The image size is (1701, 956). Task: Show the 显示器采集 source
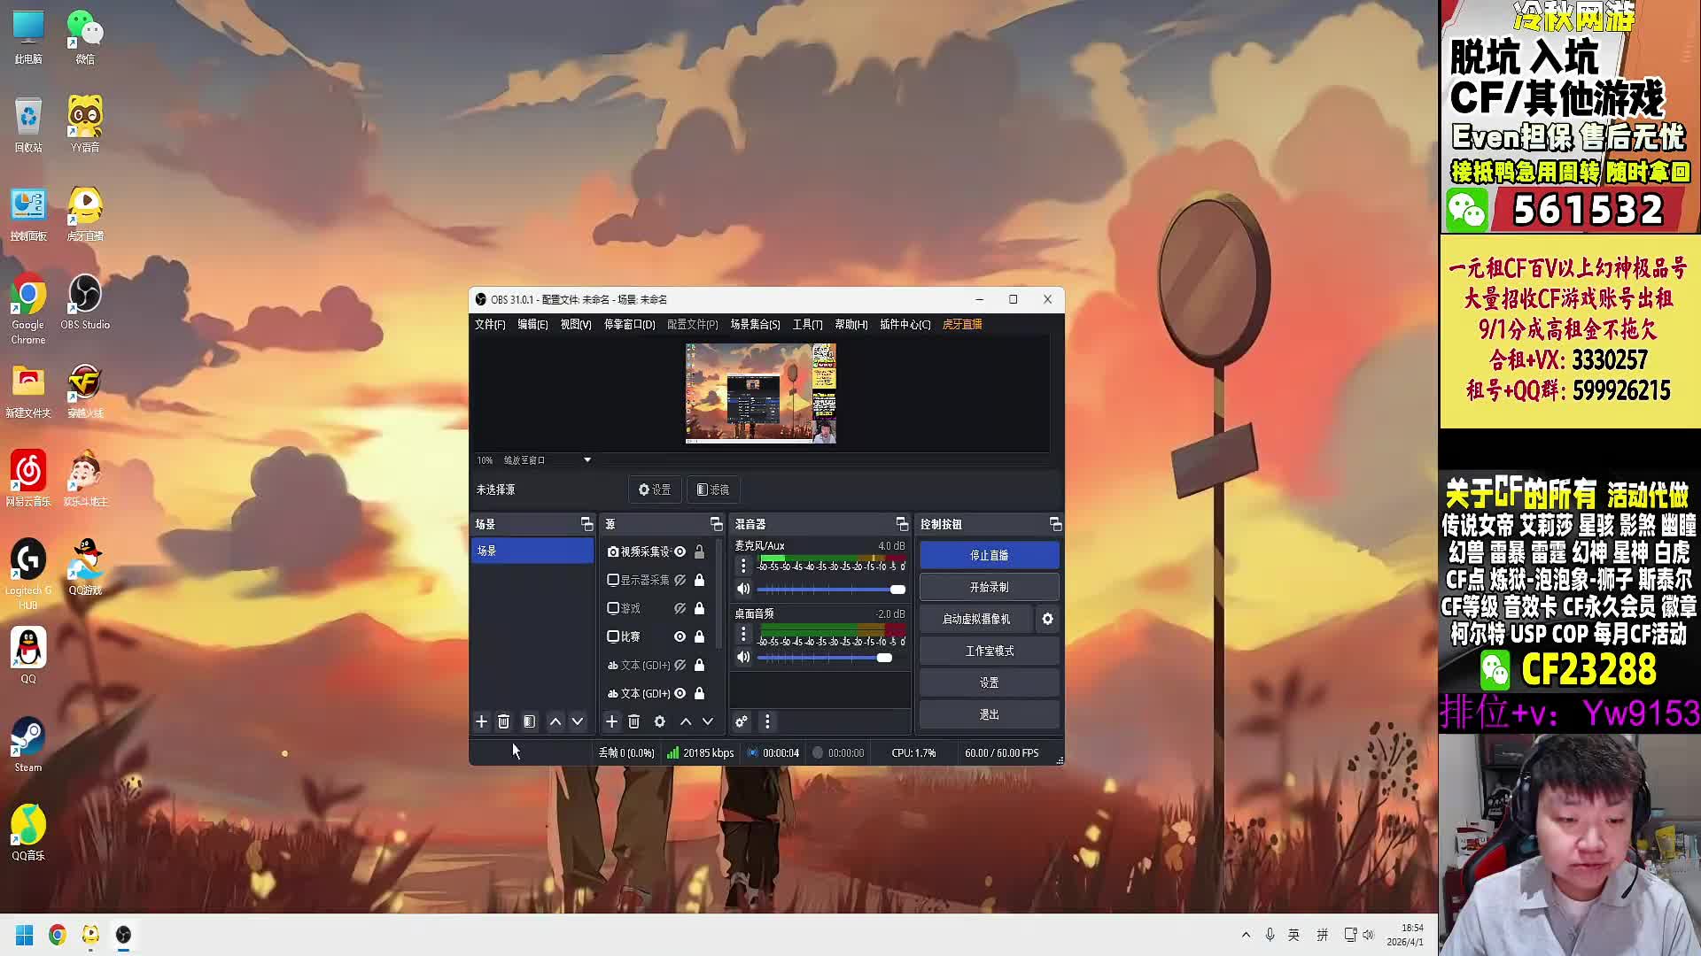(x=680, y=580)
